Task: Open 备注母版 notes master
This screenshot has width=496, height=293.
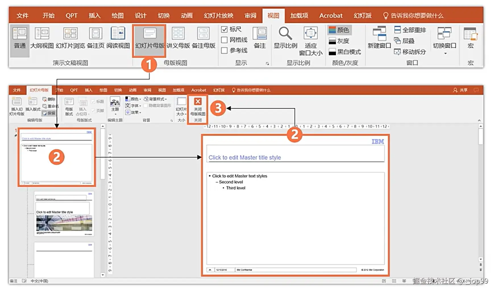Action: coord(204,38)
